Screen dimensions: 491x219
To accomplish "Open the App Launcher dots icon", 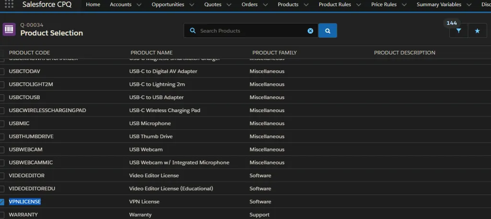I will coord(9,4).
